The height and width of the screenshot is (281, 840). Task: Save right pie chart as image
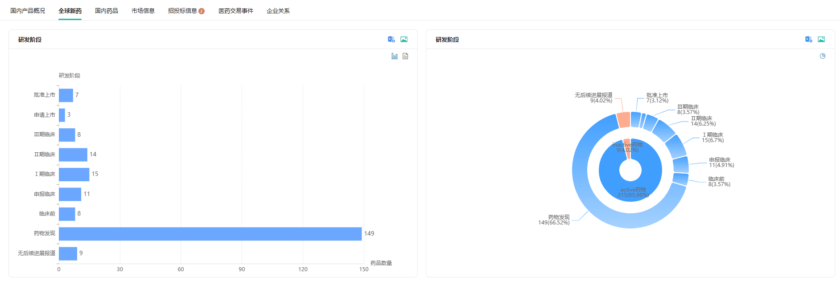pos(821,39)
